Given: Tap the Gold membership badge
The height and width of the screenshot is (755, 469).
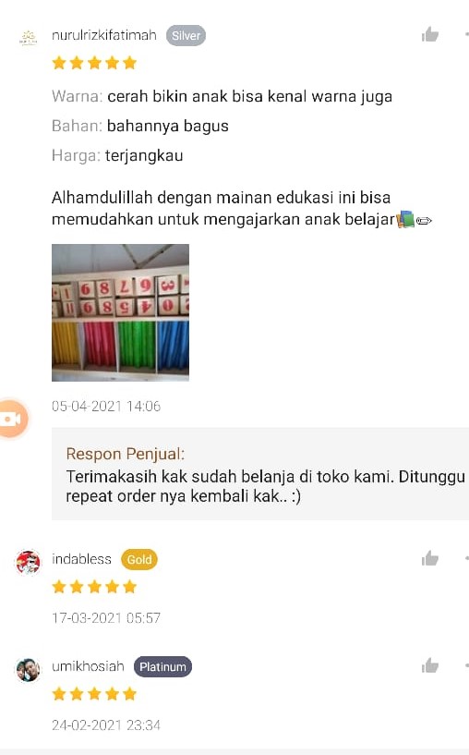Looking at the screenshot, I should (x=139, y=559).
